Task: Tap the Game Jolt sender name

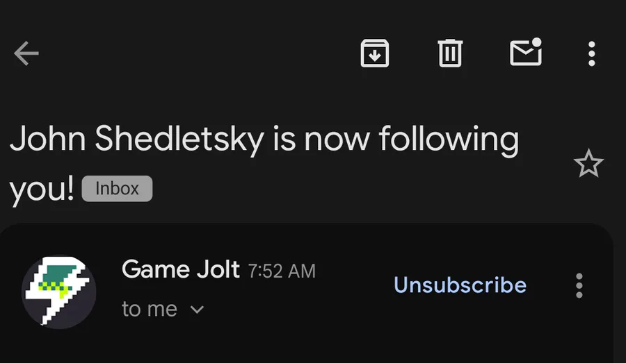Action: tap(181, 269)
